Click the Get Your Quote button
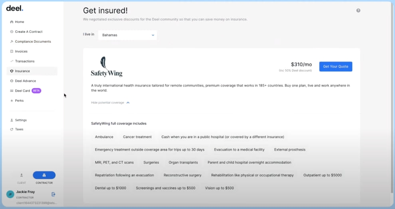The image size is (395, 209). tap(335, 67)
